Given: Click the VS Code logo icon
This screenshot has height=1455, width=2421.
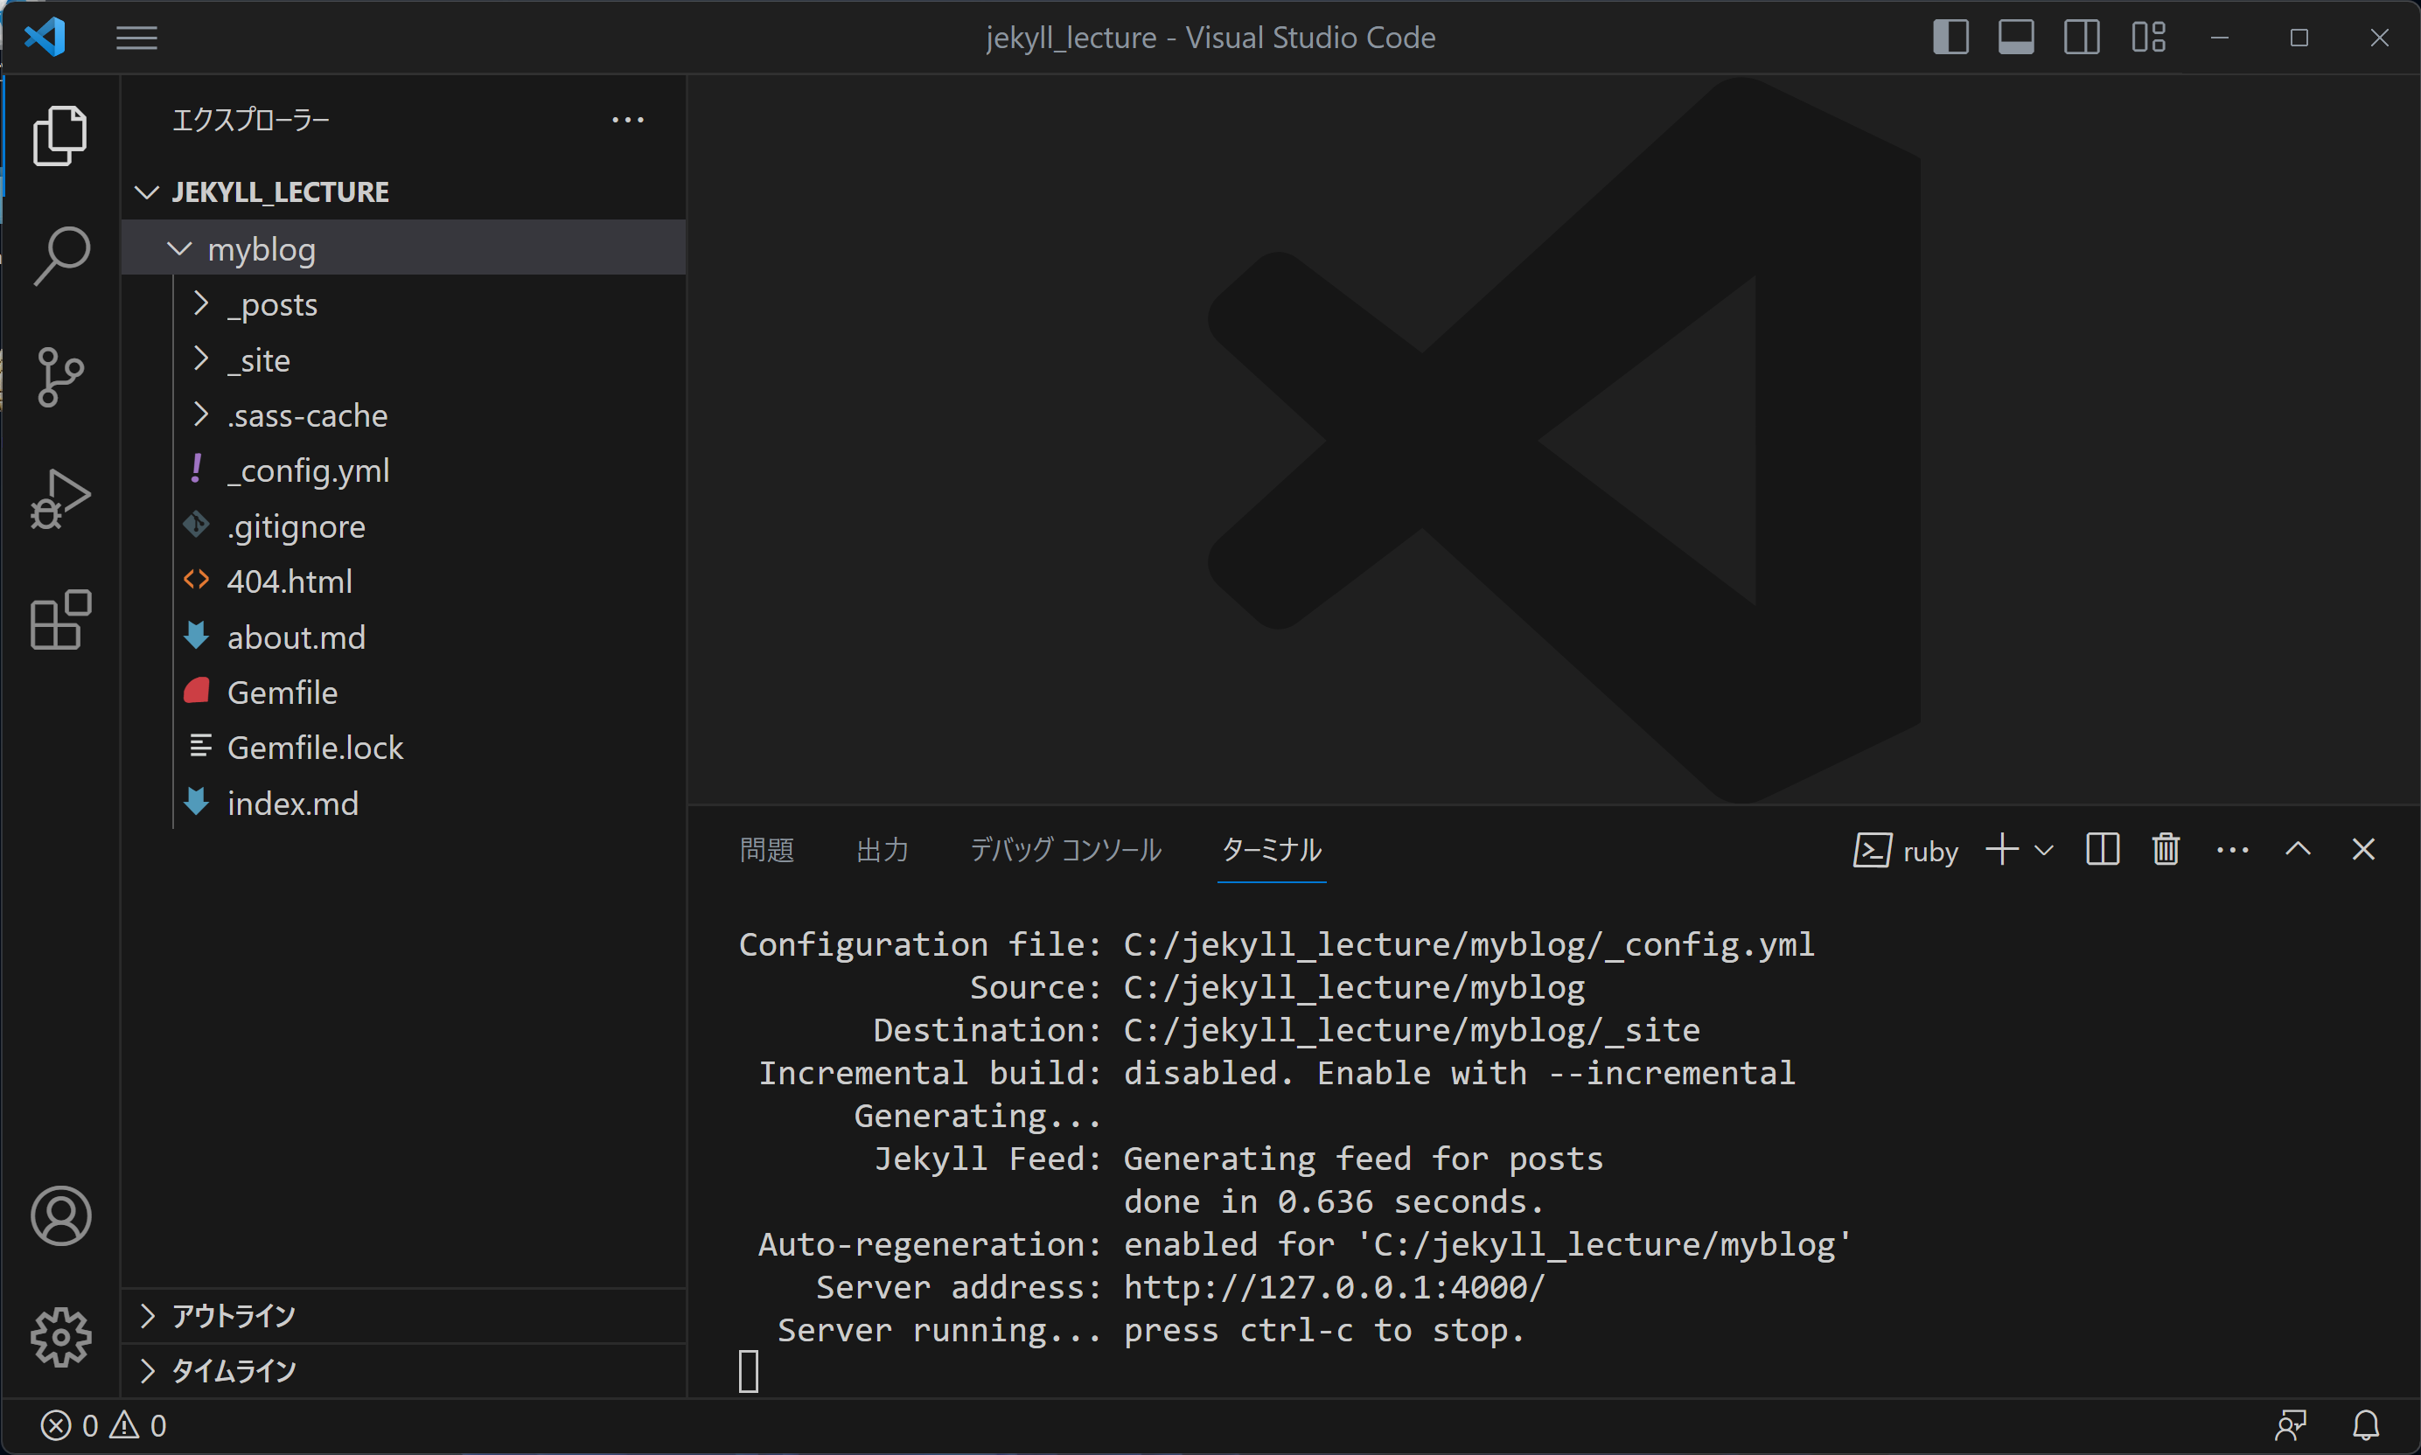Looking at the screenshot, I should [45, 38].
